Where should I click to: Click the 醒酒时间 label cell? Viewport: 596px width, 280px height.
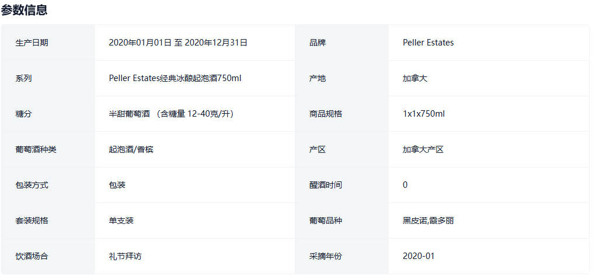click(326, 185)
